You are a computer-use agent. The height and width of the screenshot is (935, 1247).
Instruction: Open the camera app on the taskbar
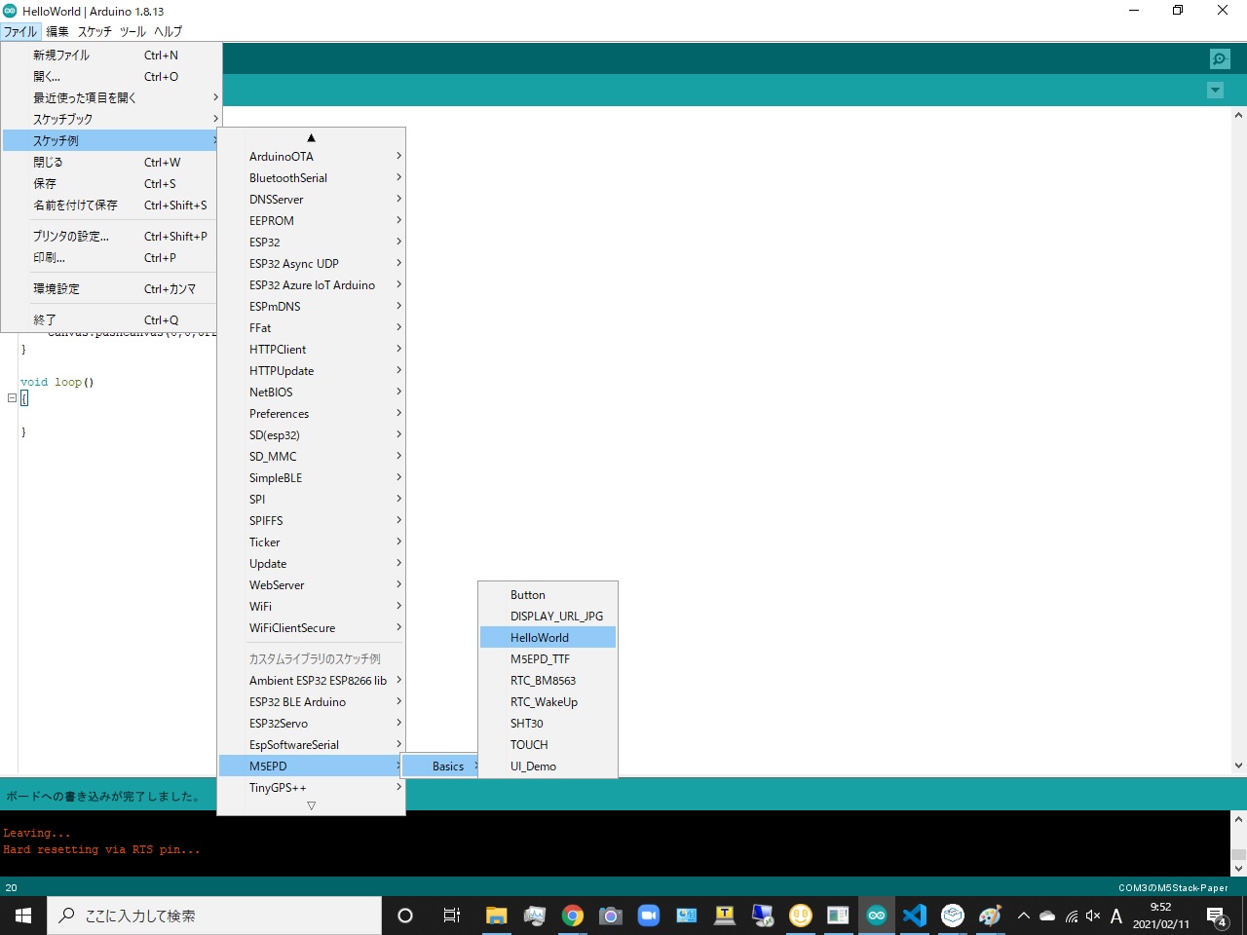tap(611, 916)
